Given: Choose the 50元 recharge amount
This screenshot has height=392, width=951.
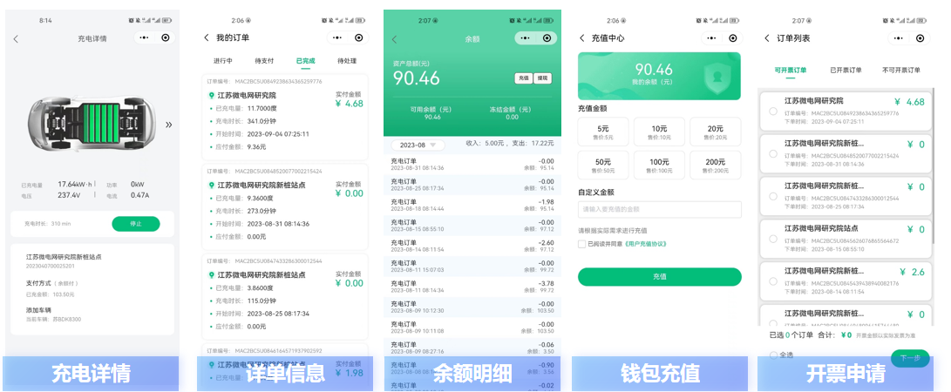Looking at the screenshot, I should click(603, 166).
